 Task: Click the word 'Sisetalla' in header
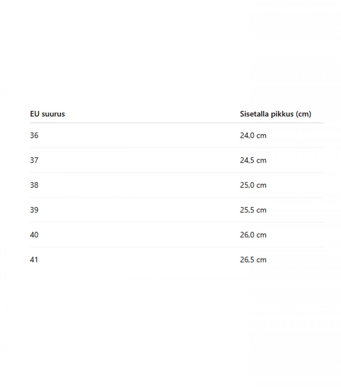tap(254, 114)
